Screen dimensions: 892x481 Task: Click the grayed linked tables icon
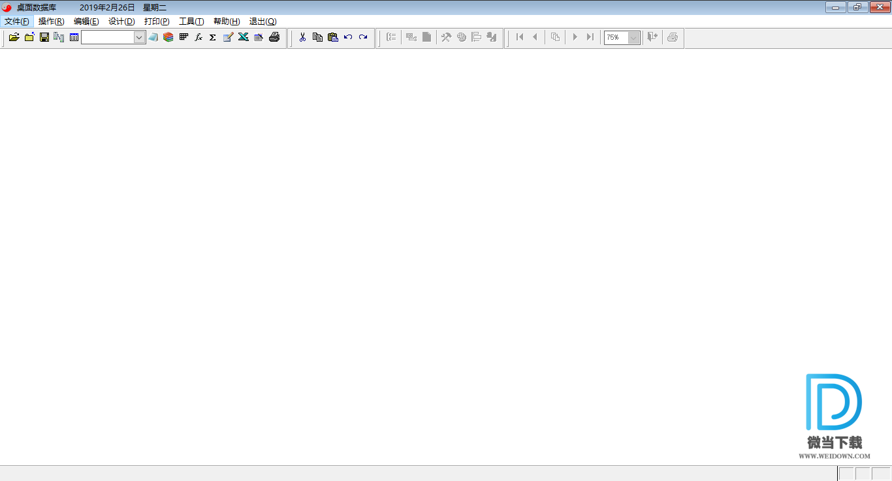click(x=411, y=37)
